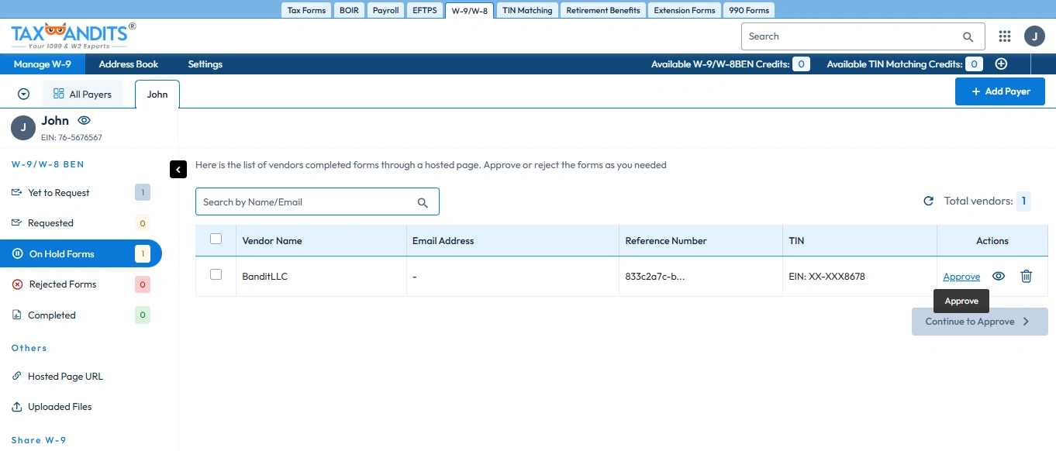Open the All Payers tab
This screenshot has width=1056, height=451.
(82, 95)
